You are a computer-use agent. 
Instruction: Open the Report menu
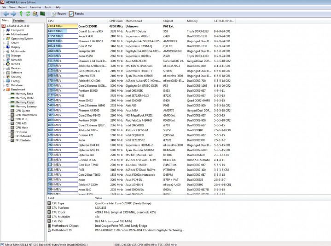click(x=23, y=7)
